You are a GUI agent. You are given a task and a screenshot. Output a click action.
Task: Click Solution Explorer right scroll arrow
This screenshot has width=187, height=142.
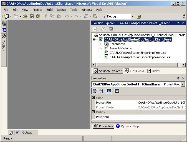(x=183, y=65)
